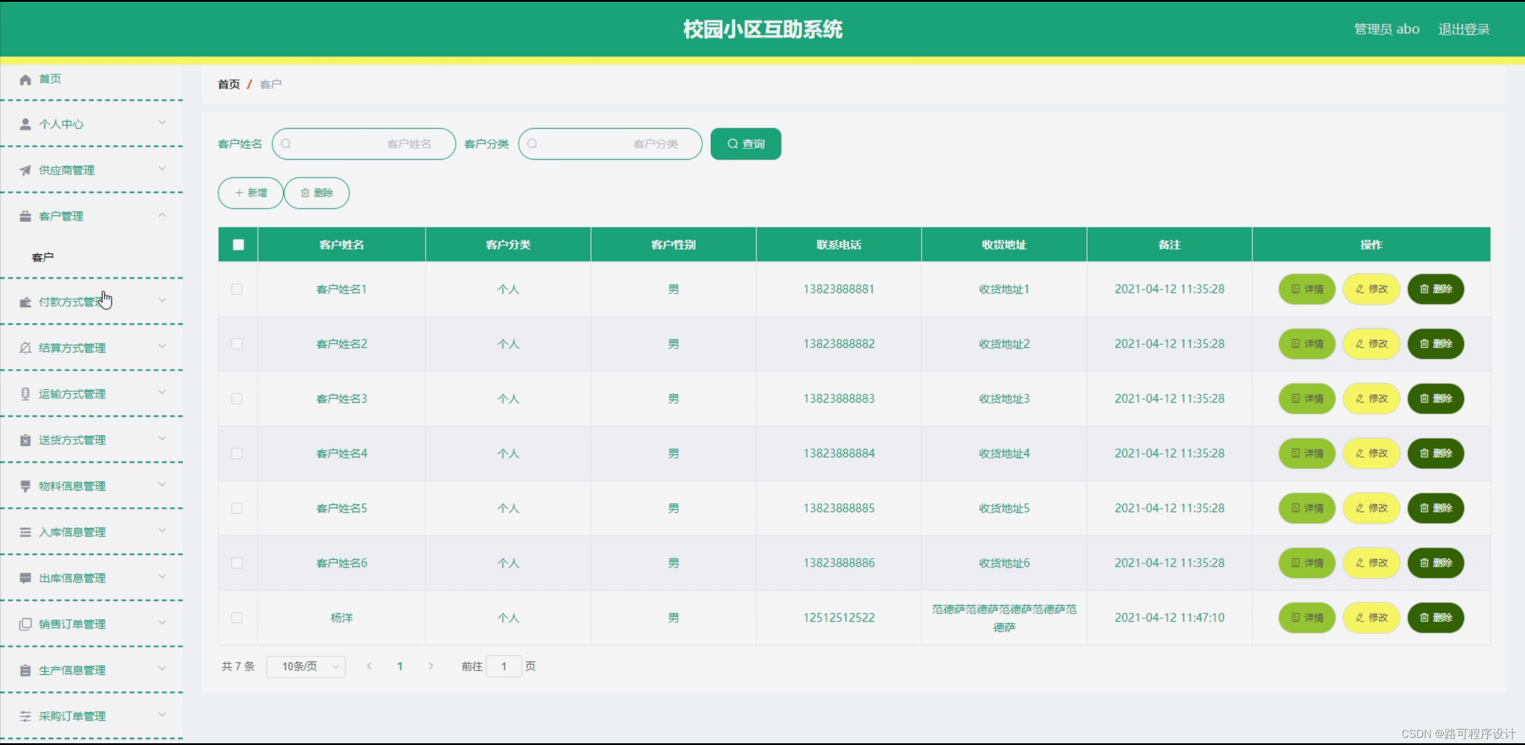Click inside the 前往 page number input

(504, 666)
